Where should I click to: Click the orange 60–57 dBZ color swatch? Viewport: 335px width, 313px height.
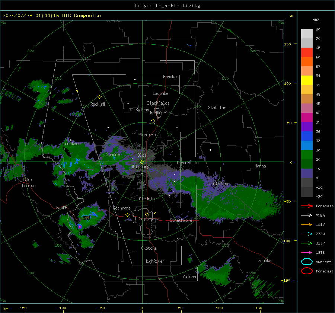[x=307, y=62]
